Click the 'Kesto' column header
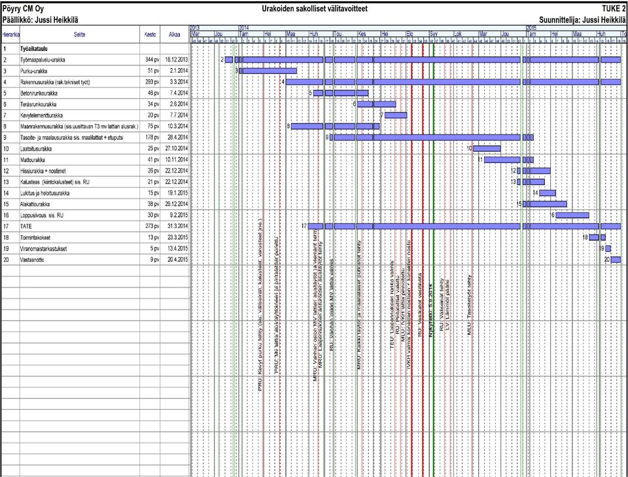628x477 pixels. click(x=150, y=35)
